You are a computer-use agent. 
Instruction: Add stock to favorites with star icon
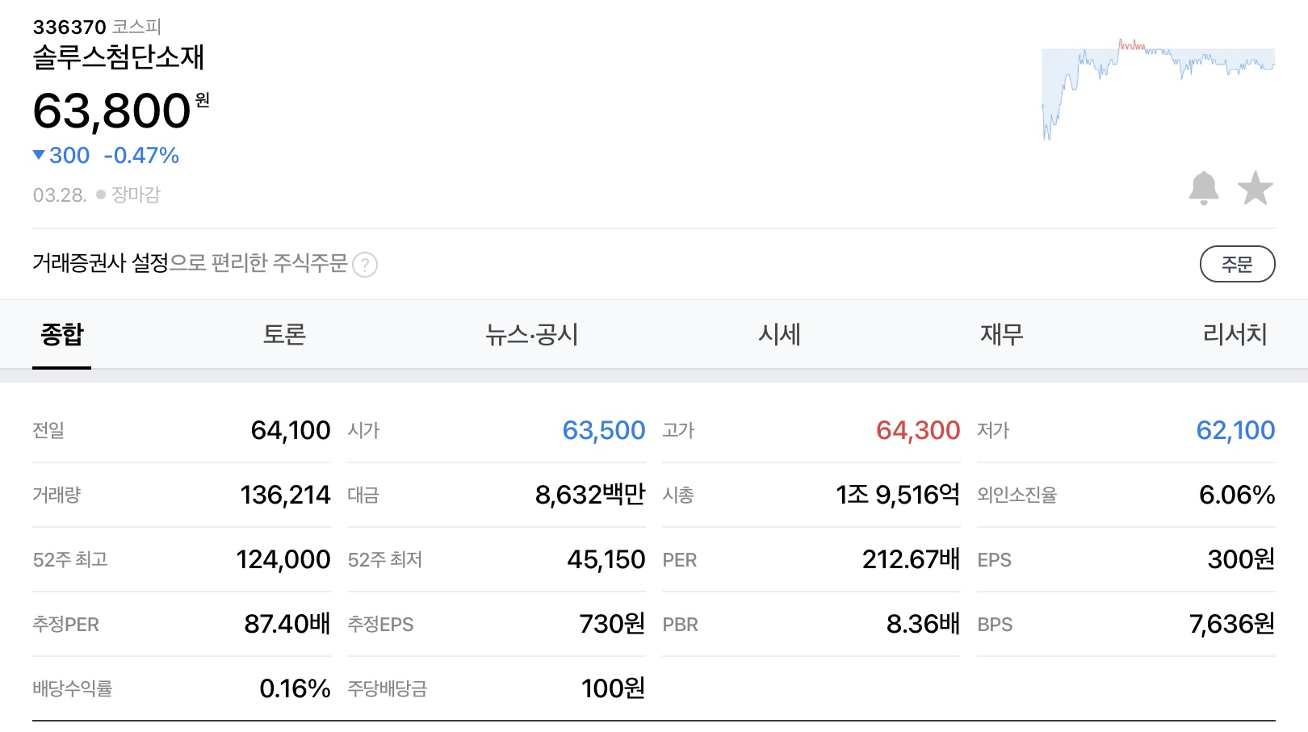(x=1256, y=188)
